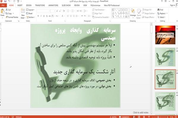Select the star shape in the gallery
Screen dimensions: 178x118
tap(126, 17)
